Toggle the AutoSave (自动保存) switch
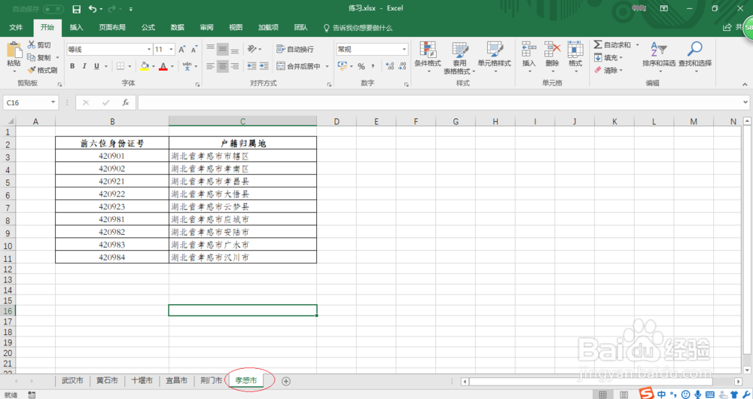Screen dimensions: 753x399 point(53,9)
